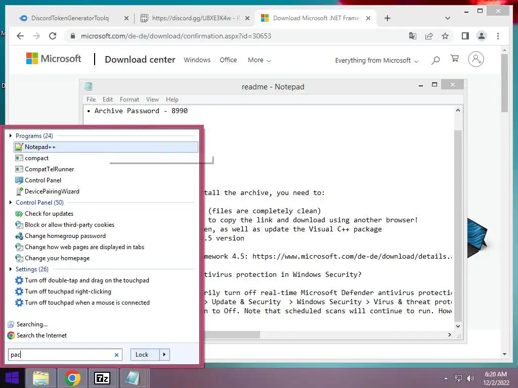
Task: Collapse the Settings (26) group
Action: [x=11, y=269]
